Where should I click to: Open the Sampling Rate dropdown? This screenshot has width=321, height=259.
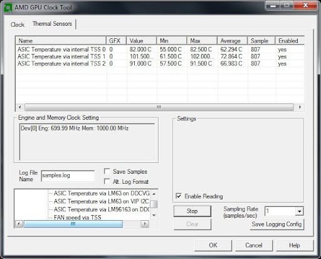point(299,211)
